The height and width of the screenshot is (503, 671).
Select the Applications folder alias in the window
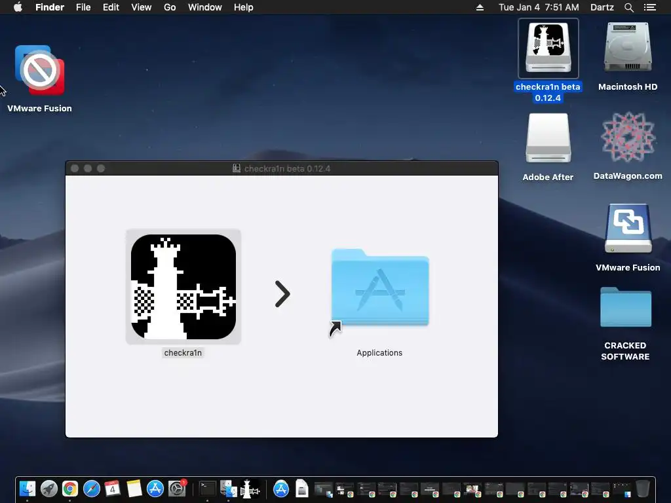click(380, 287)
